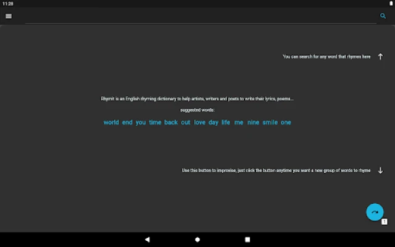Tap the Android recent apps square button
The image size is (395, 247).
pyautogui.click(x=247, y=240)
